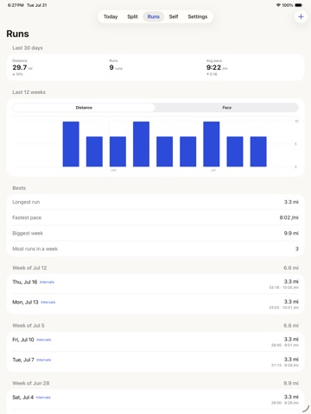Image resolution: width=311 pixels, height=414 pixels.
Task: Open the Mon, Jul 13 run
Action: pyautogui.click(x=155, y=304)
